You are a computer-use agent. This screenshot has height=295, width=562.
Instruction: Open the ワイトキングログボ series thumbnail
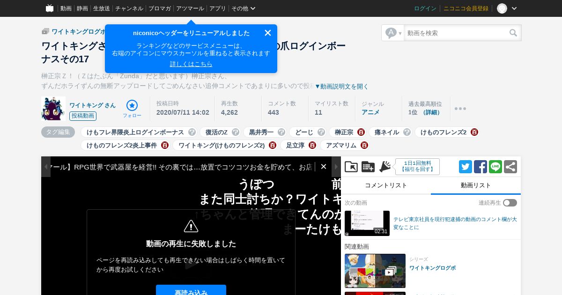pyautogui.click(x=375, y=271)
